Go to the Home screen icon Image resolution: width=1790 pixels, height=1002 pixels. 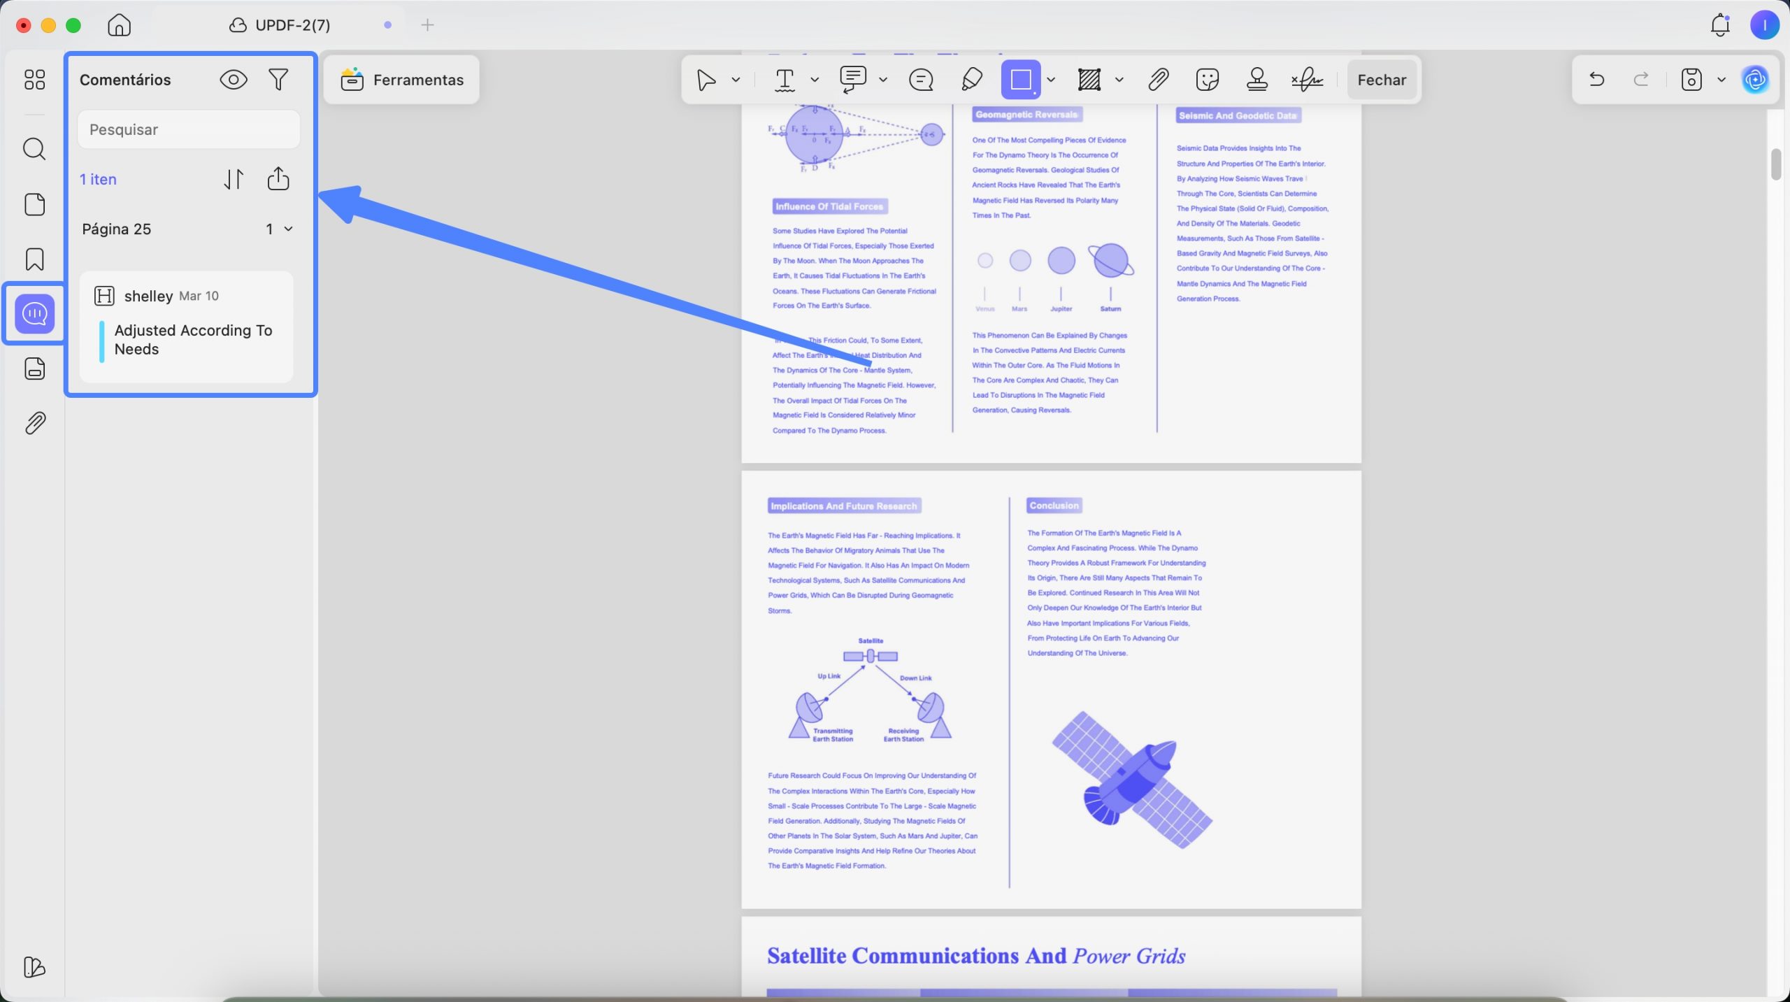point(119,25)
